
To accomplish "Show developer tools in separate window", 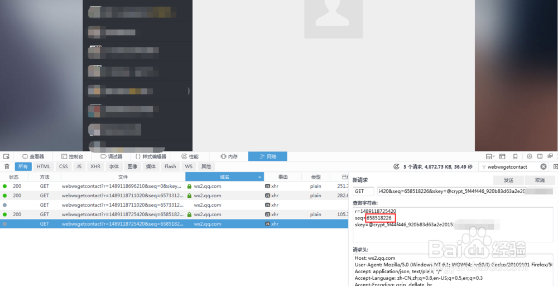I will tap(550, 156).
